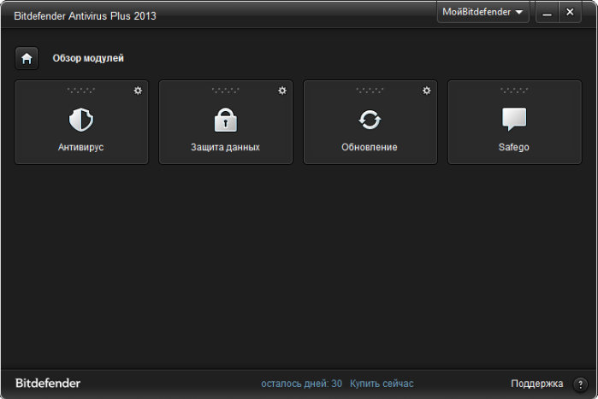
Task: Grab the dotted handle on Safego tile
Action: coord(514,91)
